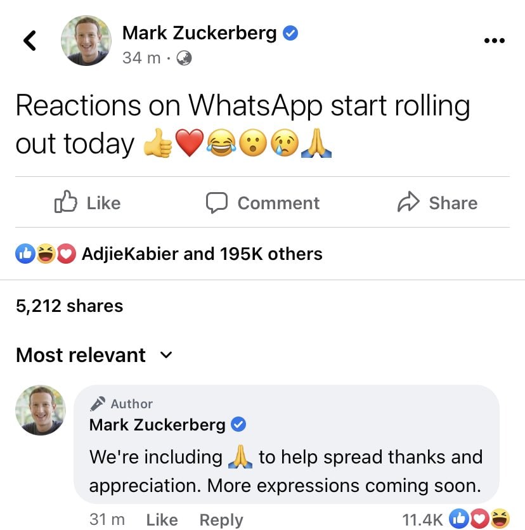Open Mark Zuckerberg's profile from post header name
The height and width of the screenshot is (530, 525).
click(x=199, y=33)
